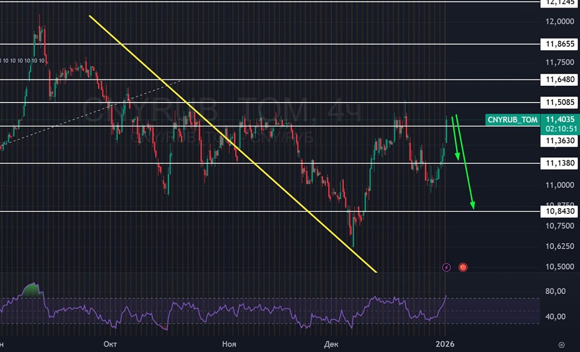Click the 11,0000 price scale value

tap(560, 185)
